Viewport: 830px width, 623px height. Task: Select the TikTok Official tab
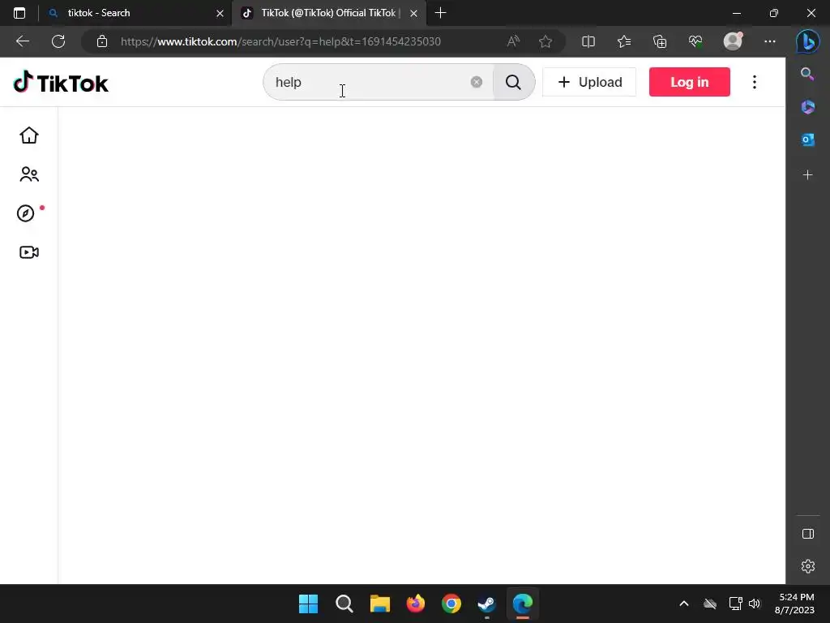328,13
